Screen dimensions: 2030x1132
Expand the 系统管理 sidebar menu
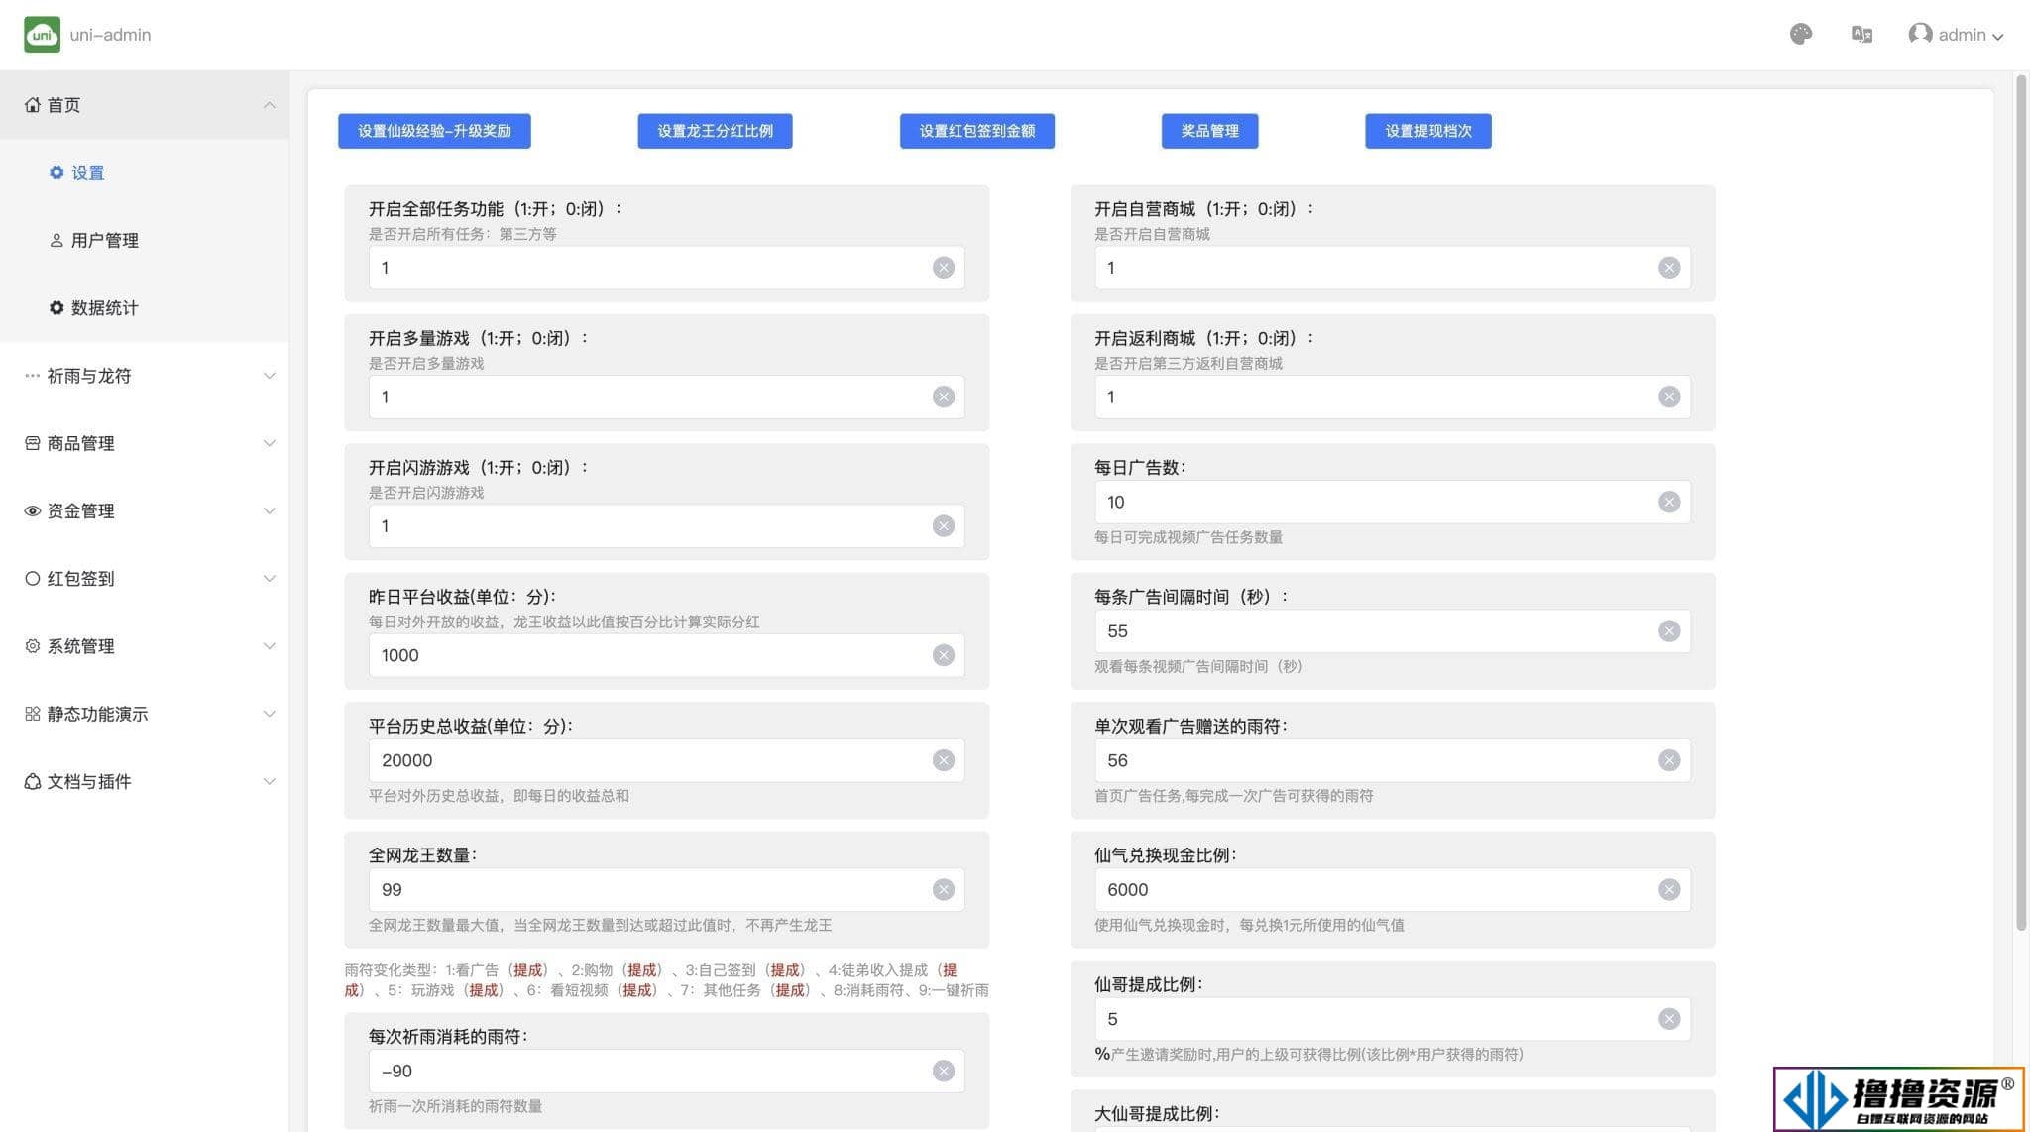tap(269, 646)
